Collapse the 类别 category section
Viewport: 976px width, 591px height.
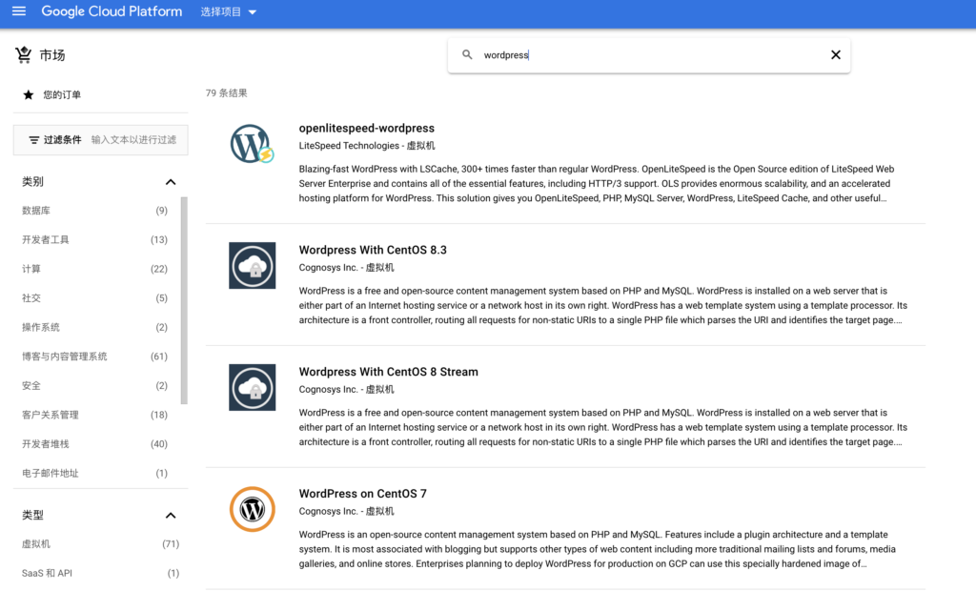pyautogui.click(x=171, y=182)
